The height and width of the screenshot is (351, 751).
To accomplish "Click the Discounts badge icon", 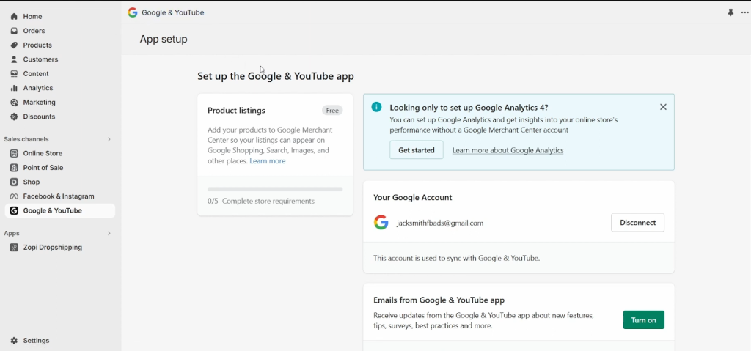I will 14,117.
